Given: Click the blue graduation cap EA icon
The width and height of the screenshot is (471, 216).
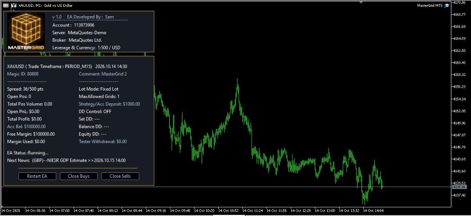Looking at the screenshot, I should click(447, 5).
